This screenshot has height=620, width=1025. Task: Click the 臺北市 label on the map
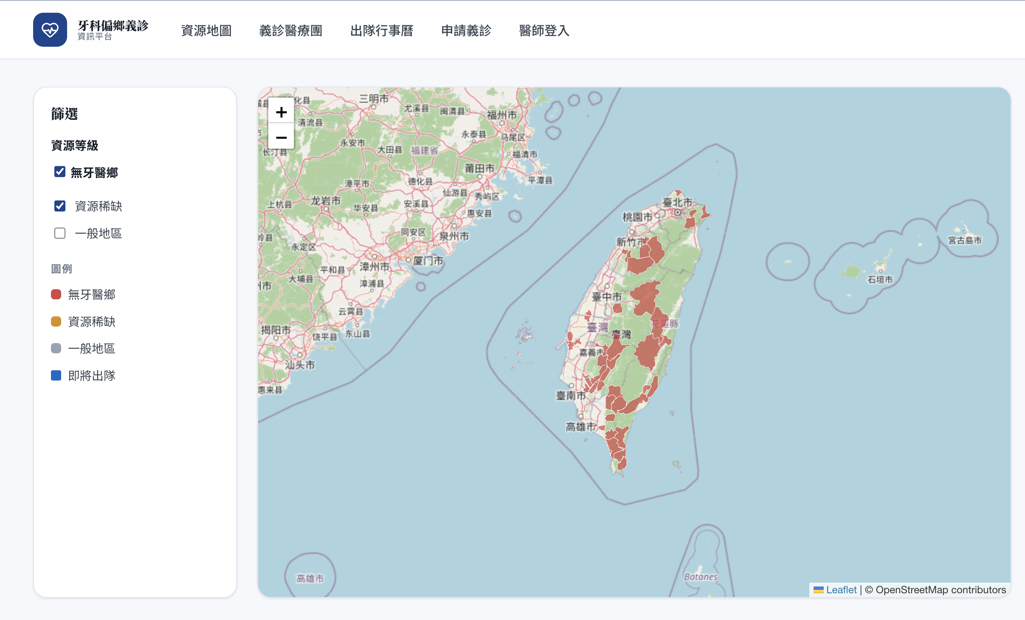[x=677, y=203]
